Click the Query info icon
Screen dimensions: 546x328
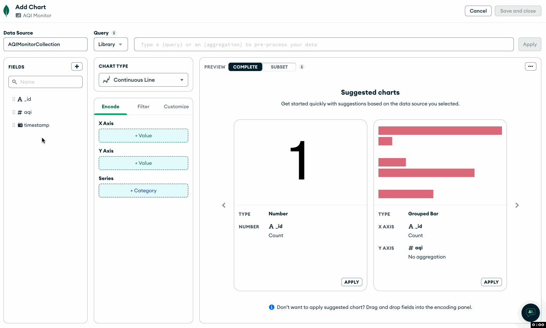pos(114,33)
